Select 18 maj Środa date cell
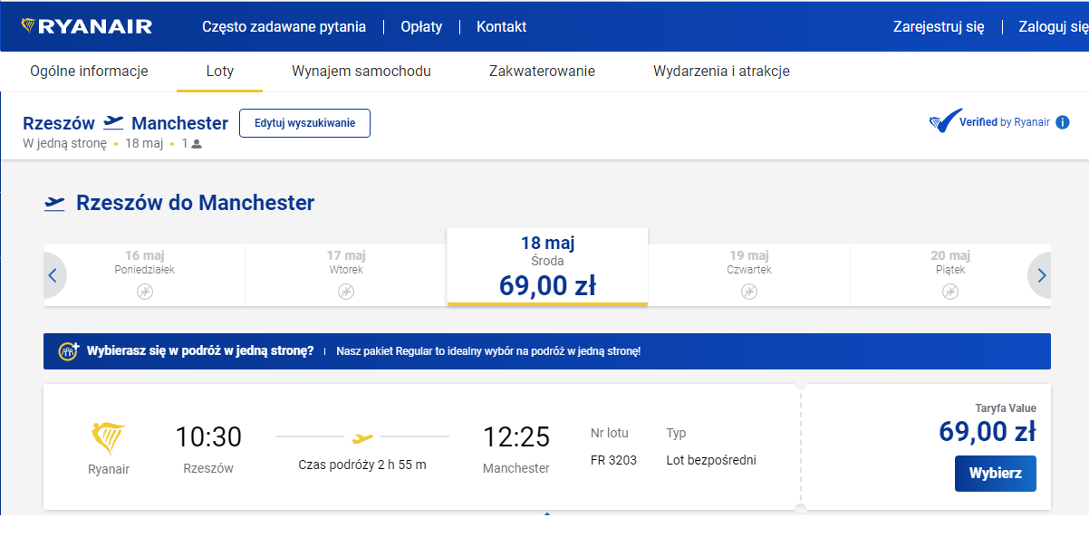The image size is (1089, 556). [547, 266]
